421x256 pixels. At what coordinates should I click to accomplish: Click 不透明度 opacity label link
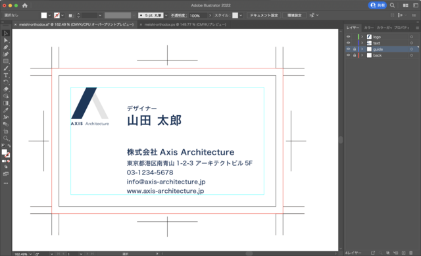pyautogui.click(x=178, y=15)
